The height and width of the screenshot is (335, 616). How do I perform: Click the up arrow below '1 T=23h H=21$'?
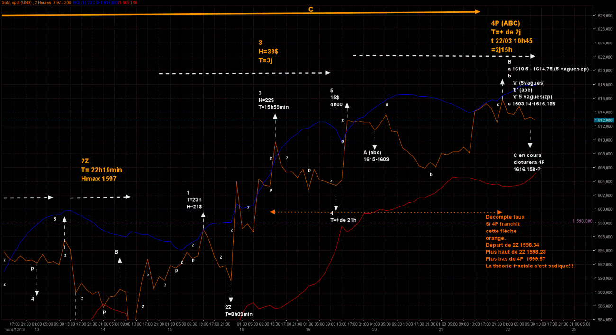203,221
